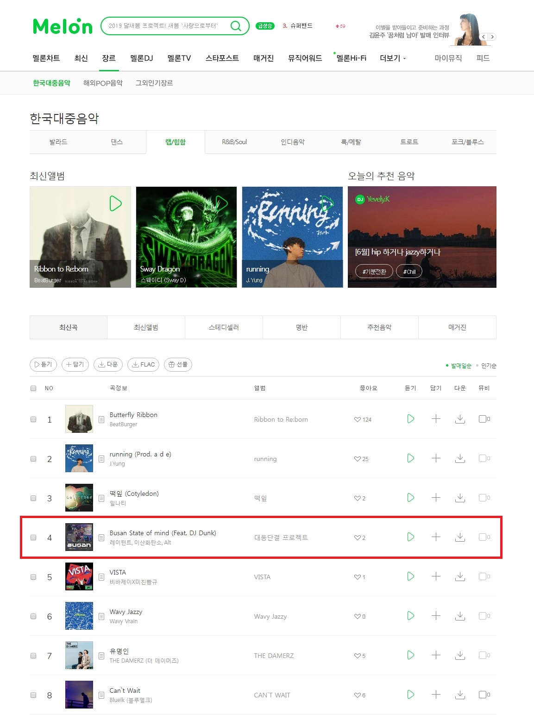Watch music video for Can't Wait
This screenshot has width=534, height=715.
[483, 695]
